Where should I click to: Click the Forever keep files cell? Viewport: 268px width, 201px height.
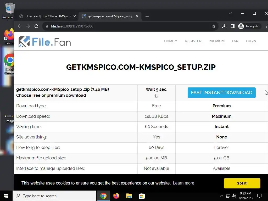click(x=221, y=148)
